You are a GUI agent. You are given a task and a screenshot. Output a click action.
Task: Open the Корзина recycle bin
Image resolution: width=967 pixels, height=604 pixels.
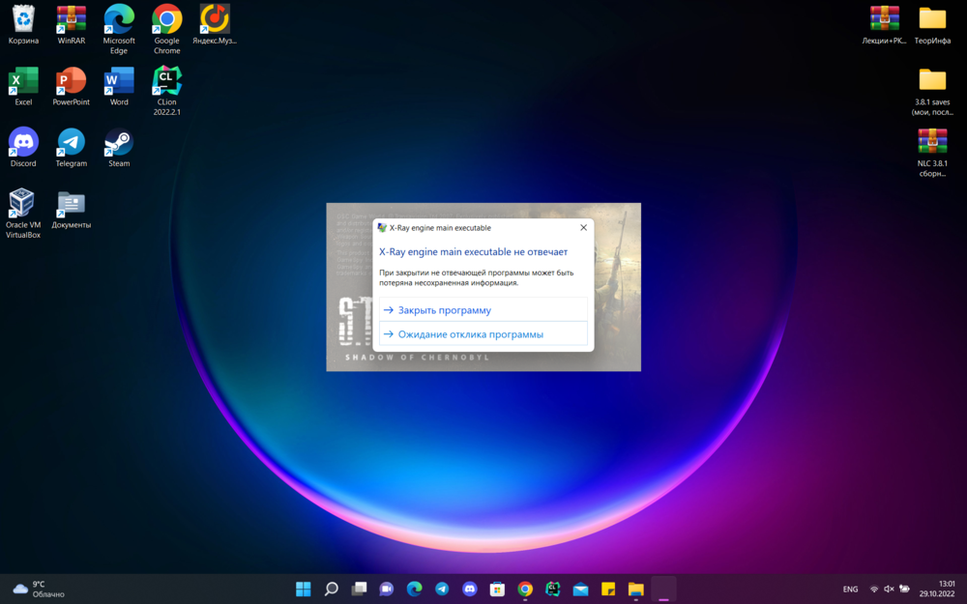coord(22,21)
